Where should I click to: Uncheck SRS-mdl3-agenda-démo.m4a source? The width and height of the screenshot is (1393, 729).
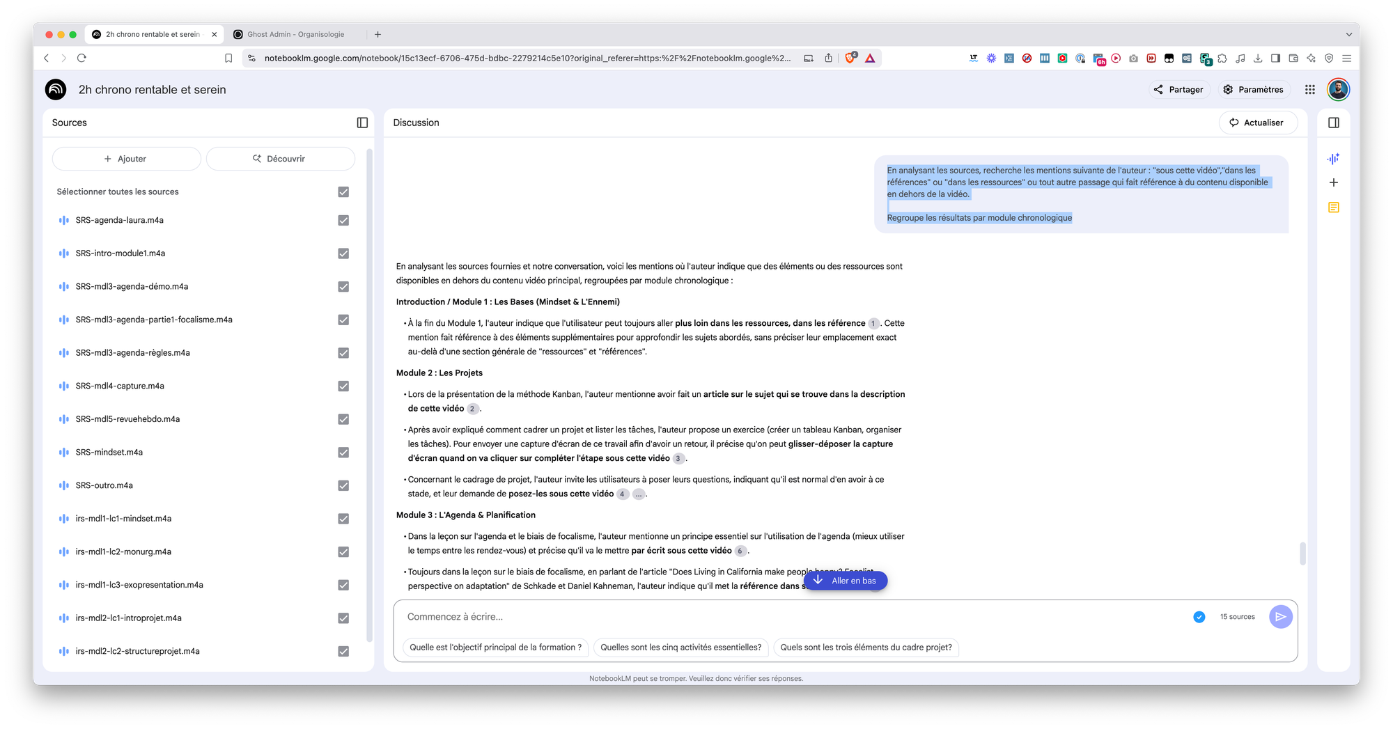(x=343, y=286)
